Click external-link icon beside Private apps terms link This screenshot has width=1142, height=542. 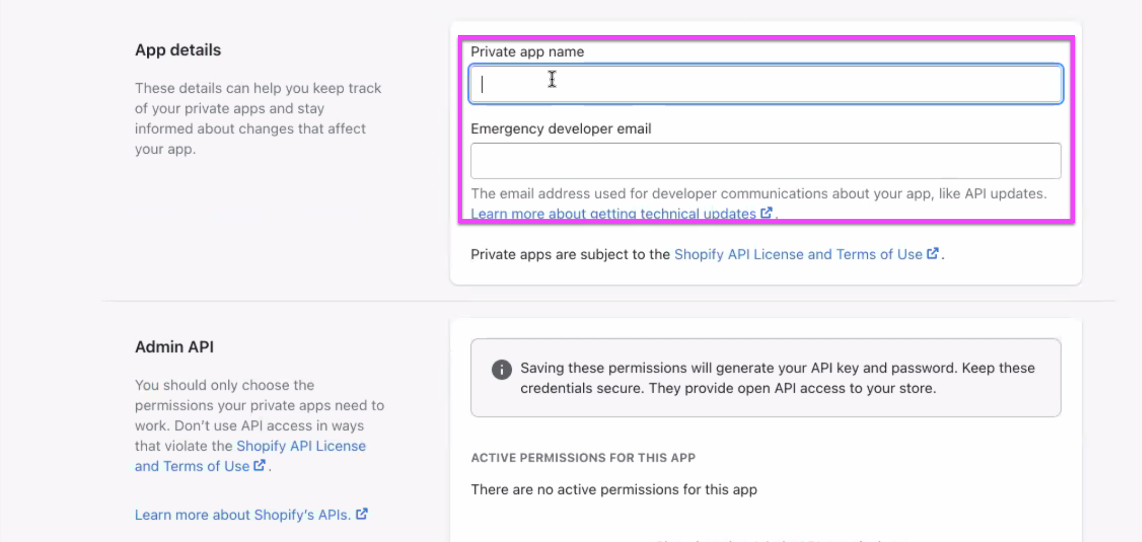click(932, 253)
